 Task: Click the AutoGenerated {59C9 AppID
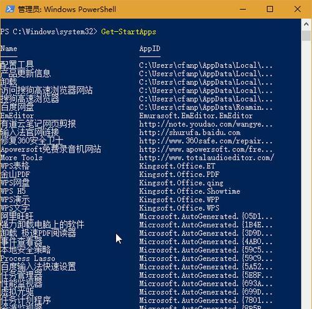point(206,259)
